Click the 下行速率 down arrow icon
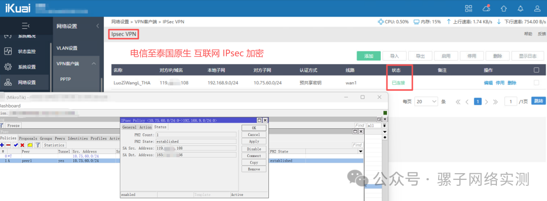 499,22
